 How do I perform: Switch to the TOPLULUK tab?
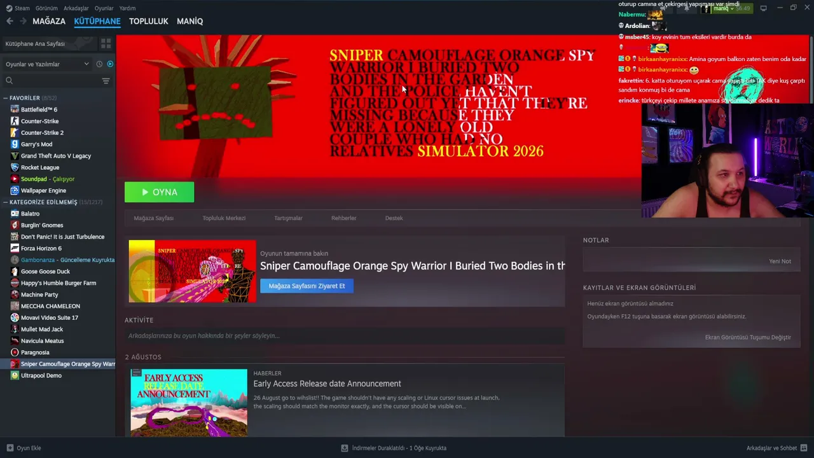(149, 21)
